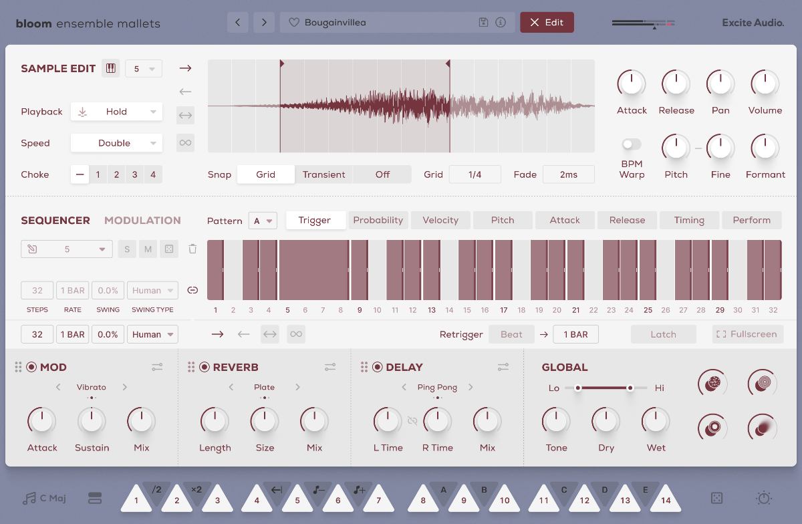Screen dimensions: 802x524
Task: Open Fullscreen sequencer view
Action: tap(747, 334)
